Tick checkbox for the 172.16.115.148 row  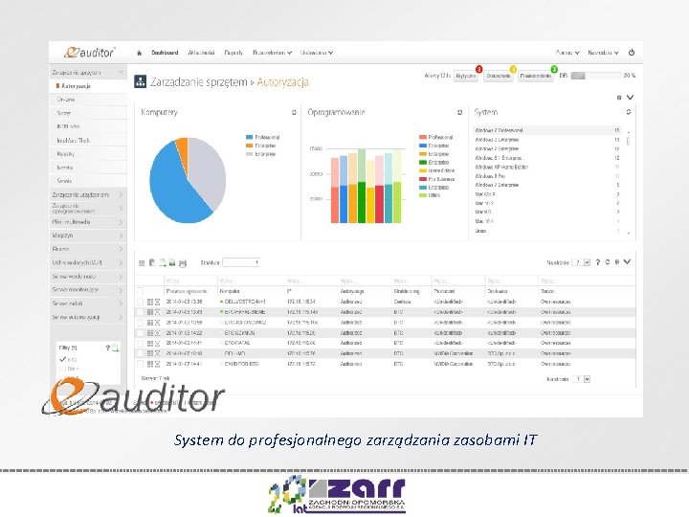140,312
